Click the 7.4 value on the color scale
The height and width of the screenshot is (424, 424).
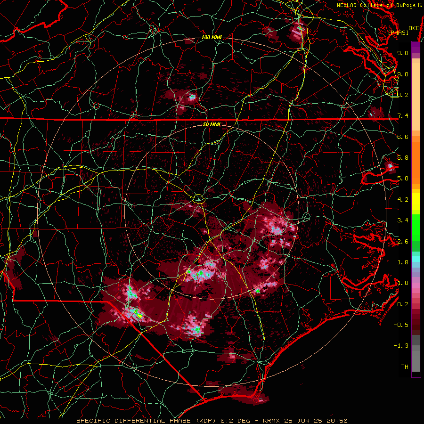click(403, 116)
